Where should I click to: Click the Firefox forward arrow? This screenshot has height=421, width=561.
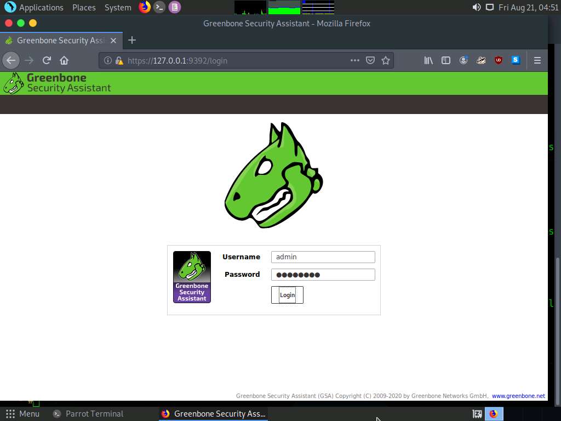[29, 60]
